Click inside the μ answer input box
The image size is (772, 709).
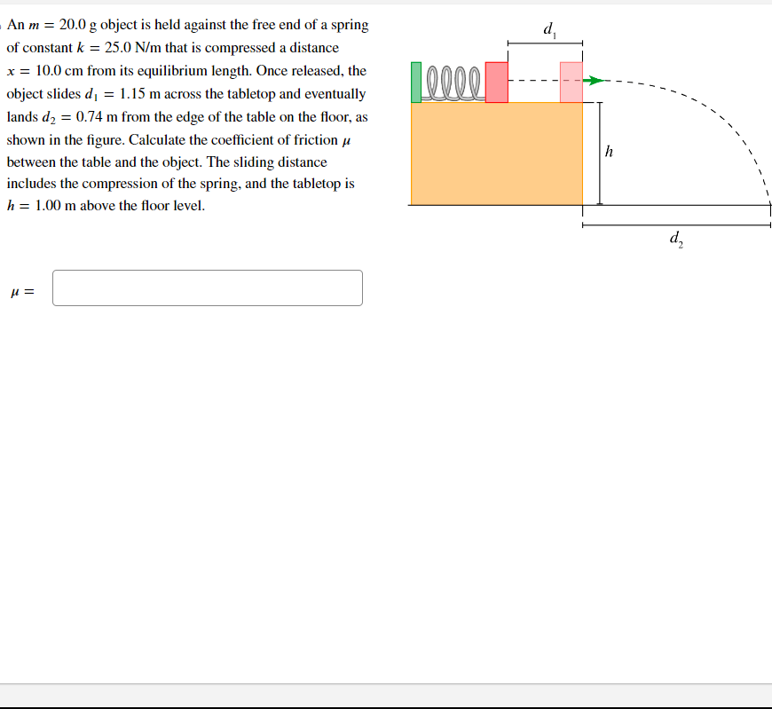click(206, 288)
